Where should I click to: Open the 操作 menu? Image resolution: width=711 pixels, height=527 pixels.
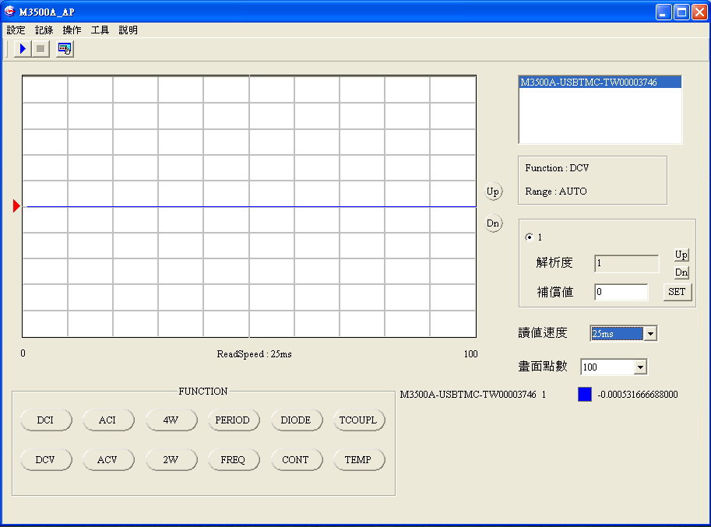point(72,30)
